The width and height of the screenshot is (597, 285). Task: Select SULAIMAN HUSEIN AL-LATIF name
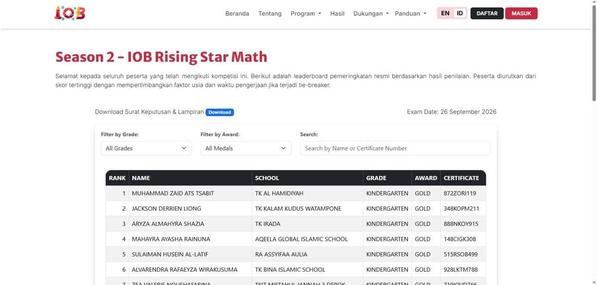170,254
